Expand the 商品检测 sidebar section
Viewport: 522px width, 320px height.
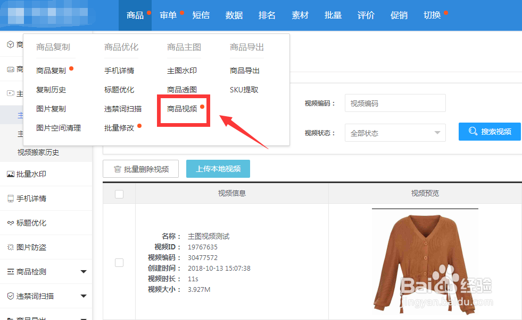click(84, 271)
